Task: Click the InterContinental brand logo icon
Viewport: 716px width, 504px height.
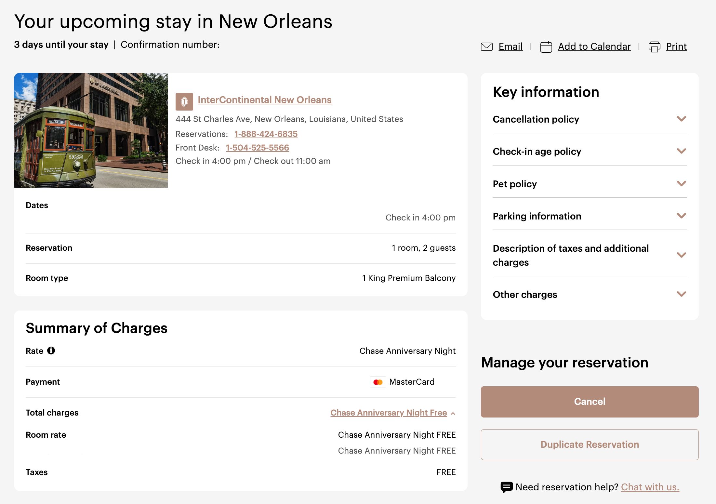Action: pos(184,101)
